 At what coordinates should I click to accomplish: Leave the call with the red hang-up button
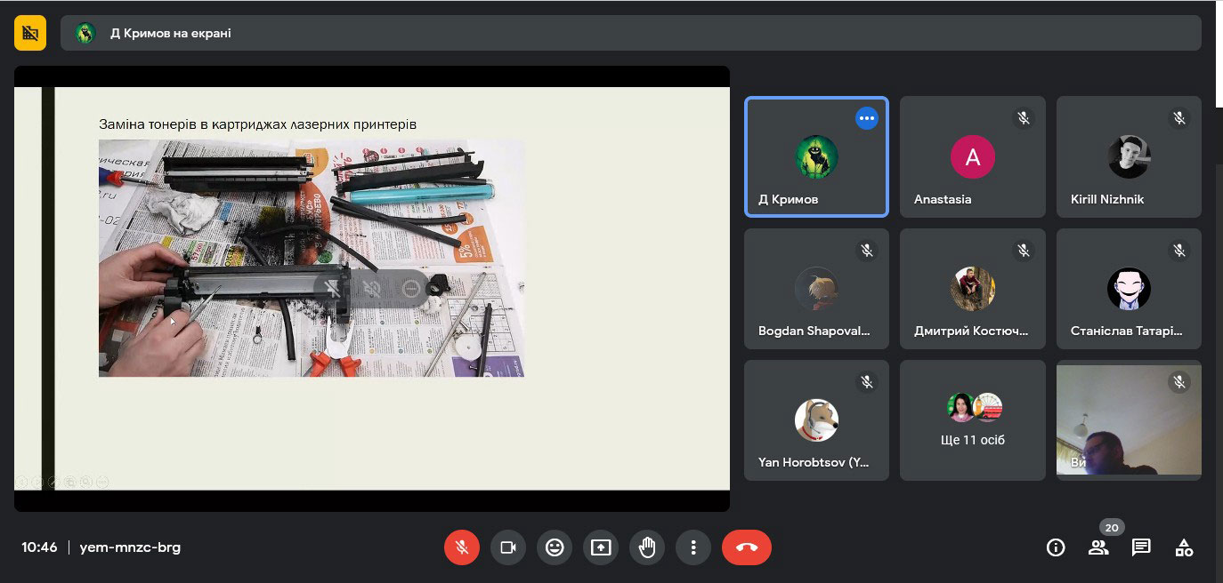pos(747,547)
